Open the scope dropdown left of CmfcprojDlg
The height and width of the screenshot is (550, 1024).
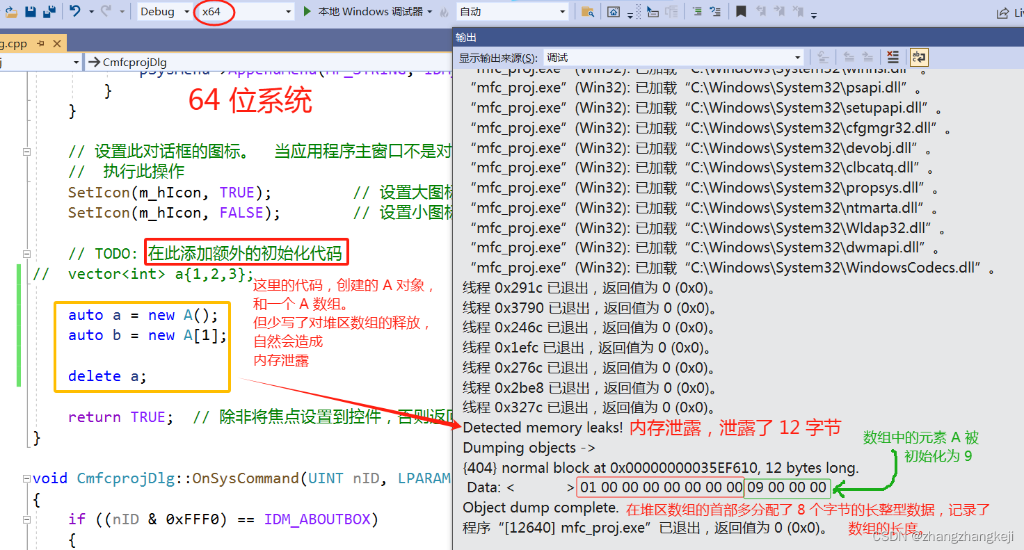tap(40, 62)
